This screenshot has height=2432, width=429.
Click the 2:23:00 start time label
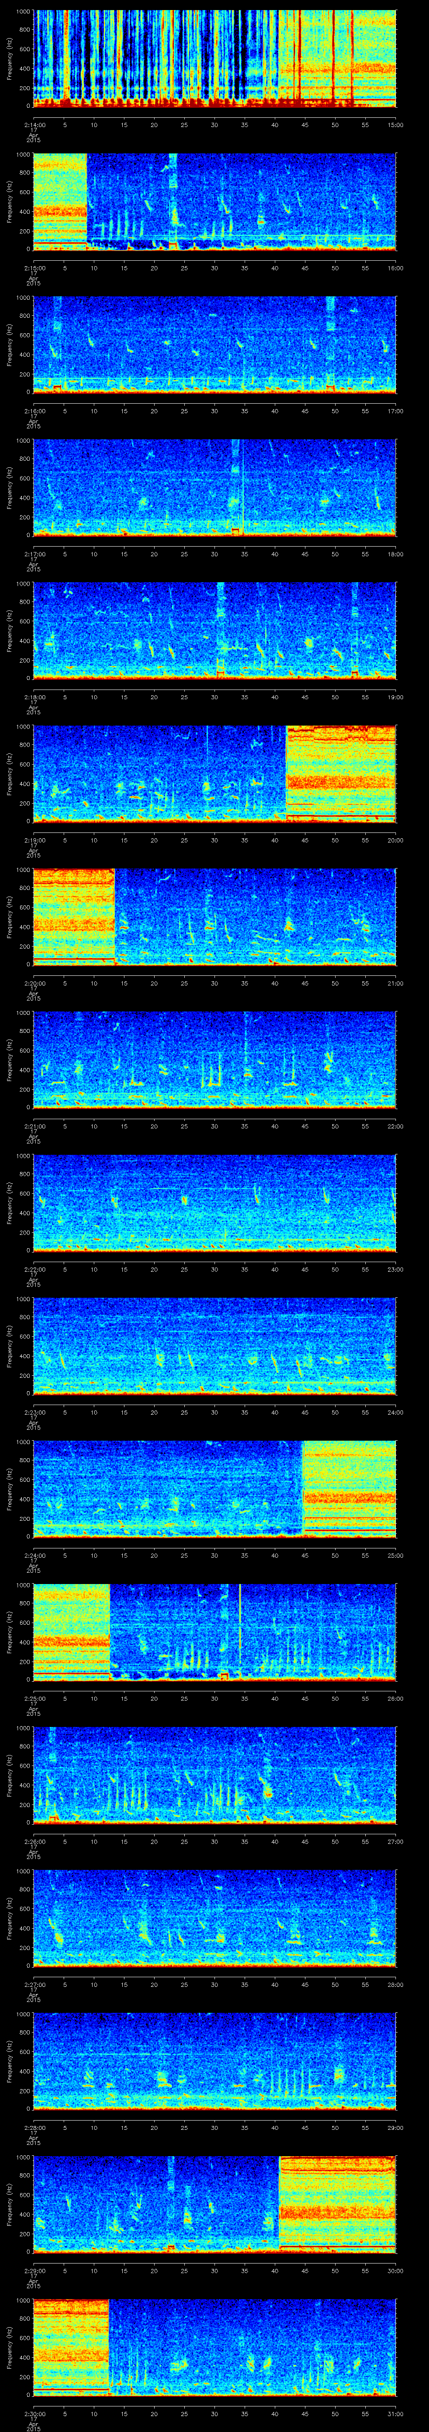coord(34,1411)
